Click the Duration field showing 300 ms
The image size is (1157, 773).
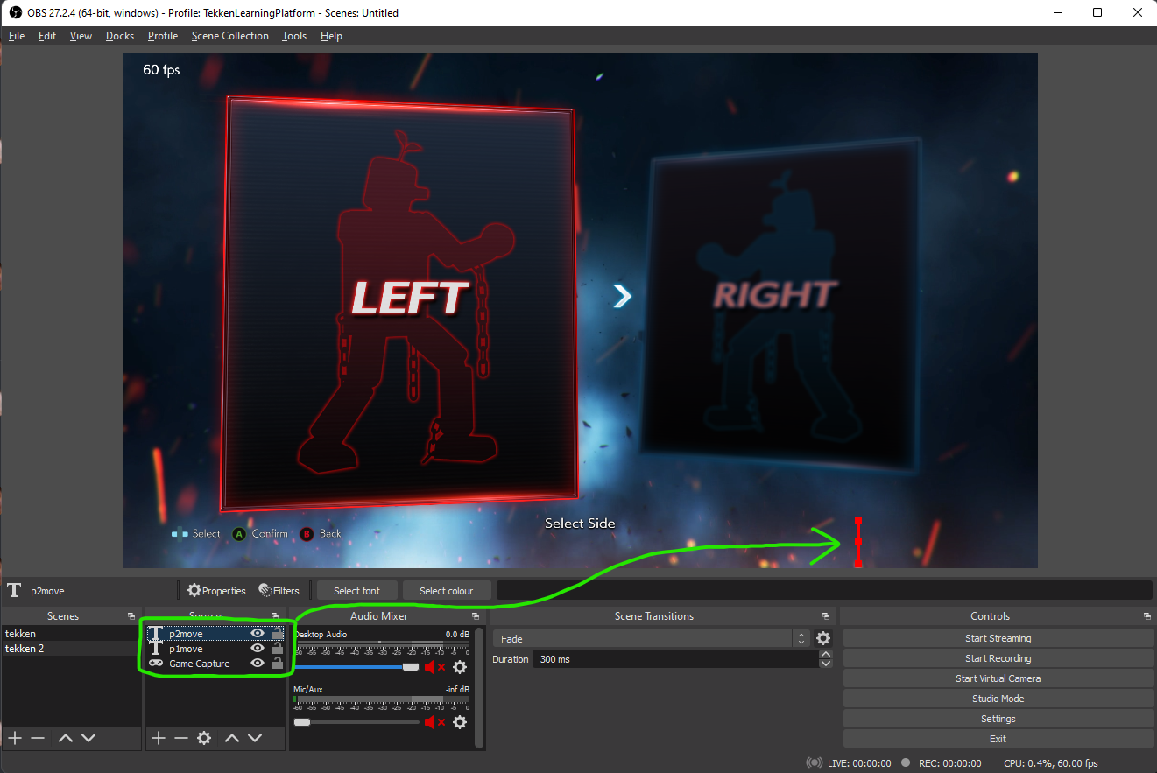(x=675, y=659)
